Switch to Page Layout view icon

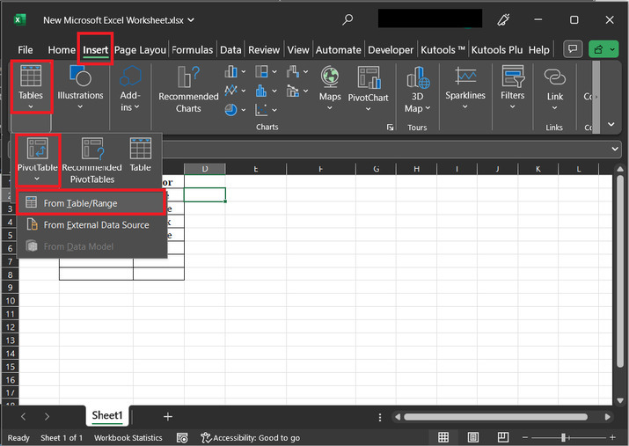pos(473,438)
